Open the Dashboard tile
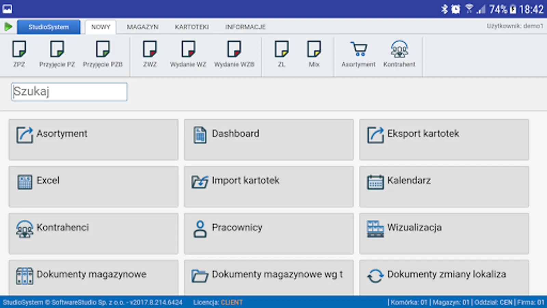 [269, 140]
